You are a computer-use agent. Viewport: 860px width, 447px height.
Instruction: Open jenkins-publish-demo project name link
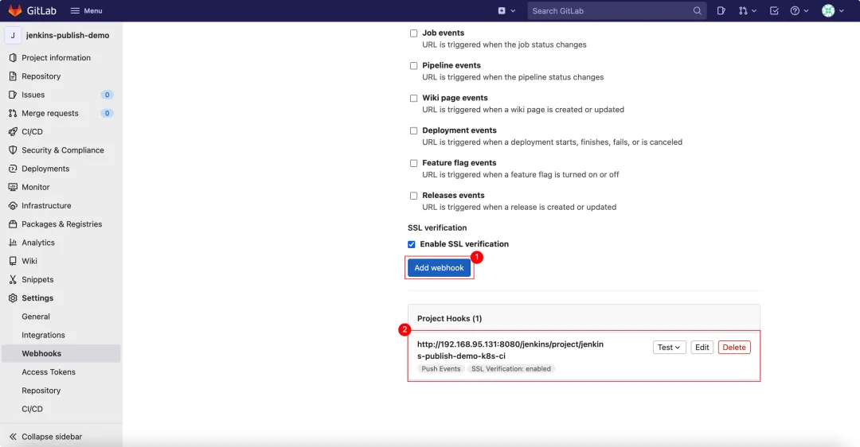(68, 35)
